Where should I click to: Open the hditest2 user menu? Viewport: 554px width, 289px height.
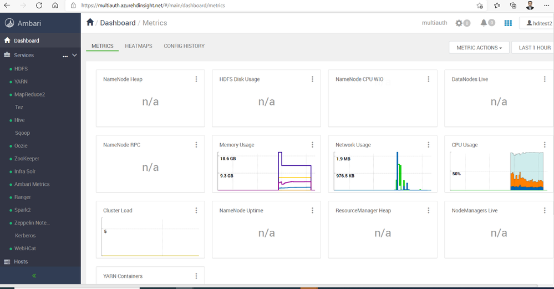(538, 23)
